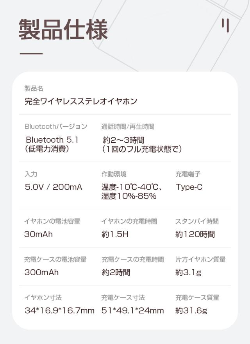The height and width of the screenshot is (344, 250).
Task: Click the Bluetoothバージョン label
Action: (56, 127)
